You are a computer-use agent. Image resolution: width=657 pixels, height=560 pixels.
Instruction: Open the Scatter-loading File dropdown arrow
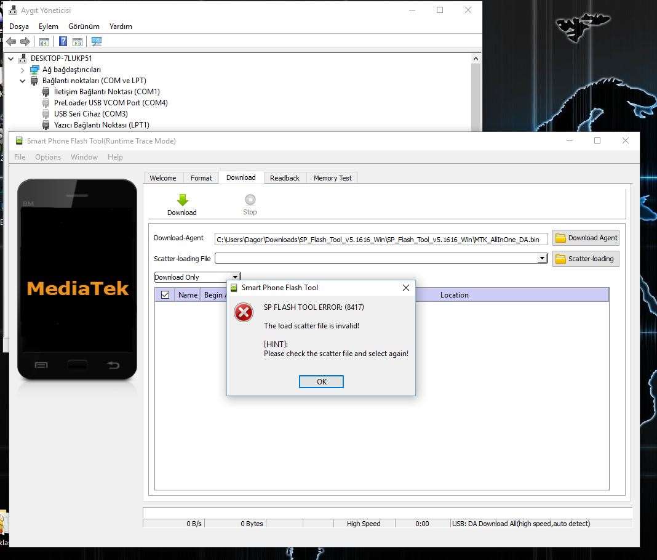pyautogui.click(x=542, y=258)
